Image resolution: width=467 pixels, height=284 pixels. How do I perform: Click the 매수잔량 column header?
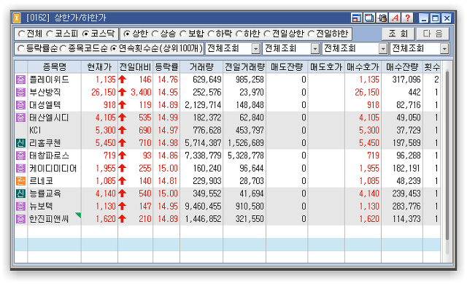(402, 67)
